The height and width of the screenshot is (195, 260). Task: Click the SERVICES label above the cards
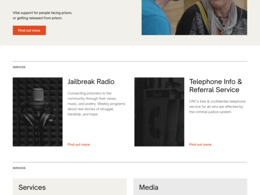(x=19, y=168)
